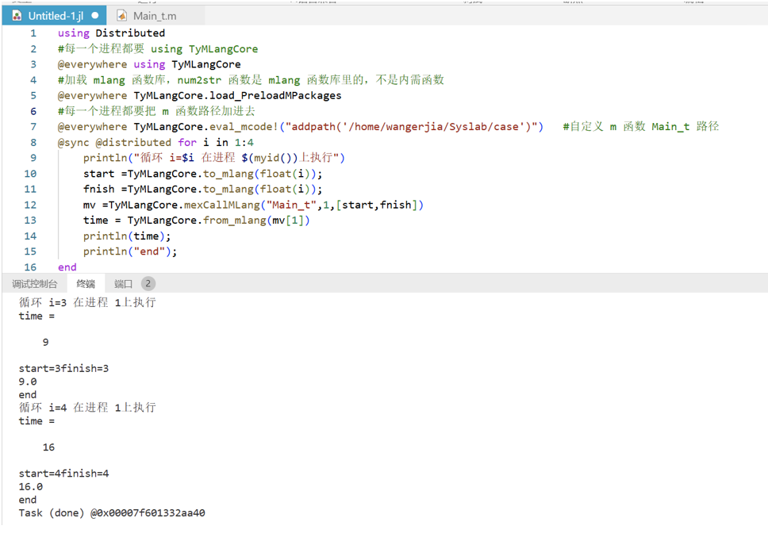
Task: Click 'from_mlang' in line 13
Action: pos(235,221)
